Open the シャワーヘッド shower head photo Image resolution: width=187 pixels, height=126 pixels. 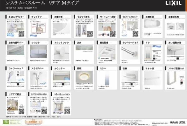[x=12, y=76]
